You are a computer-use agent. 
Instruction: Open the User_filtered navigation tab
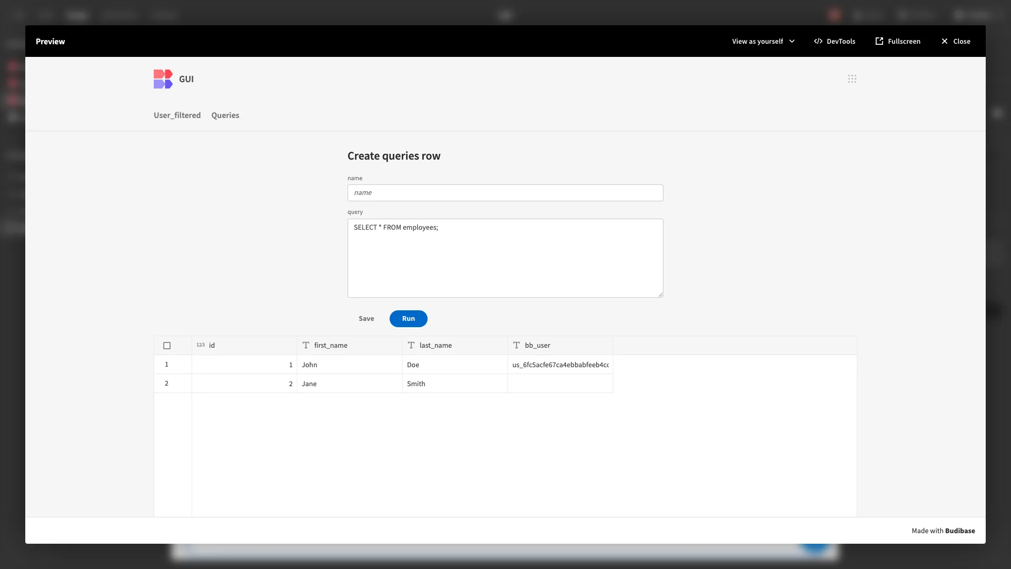point(177,115)
